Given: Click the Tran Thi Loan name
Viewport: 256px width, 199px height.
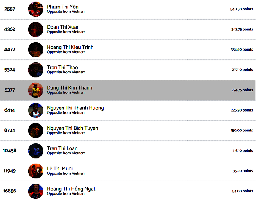Looking at the screenshot, I should [62, 148].
